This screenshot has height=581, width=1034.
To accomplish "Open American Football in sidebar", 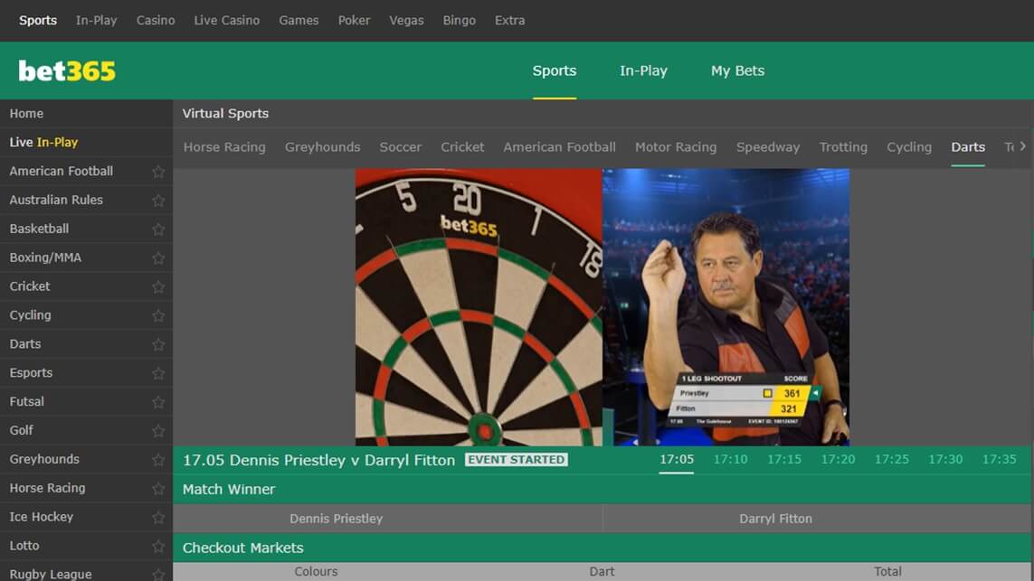I will click(x=62, y=172).
